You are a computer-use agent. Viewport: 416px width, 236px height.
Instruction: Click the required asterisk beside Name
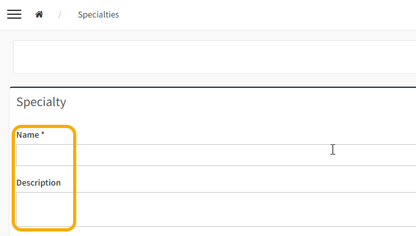point(43,134)
